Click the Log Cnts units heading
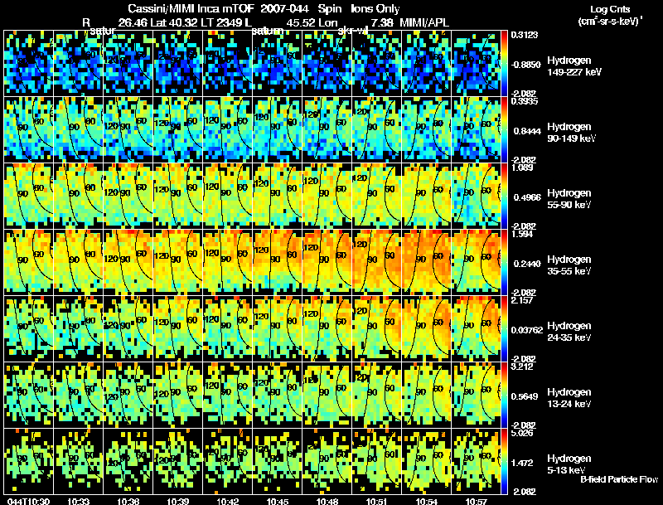This screenshot has width=663, height=505. 610,15
